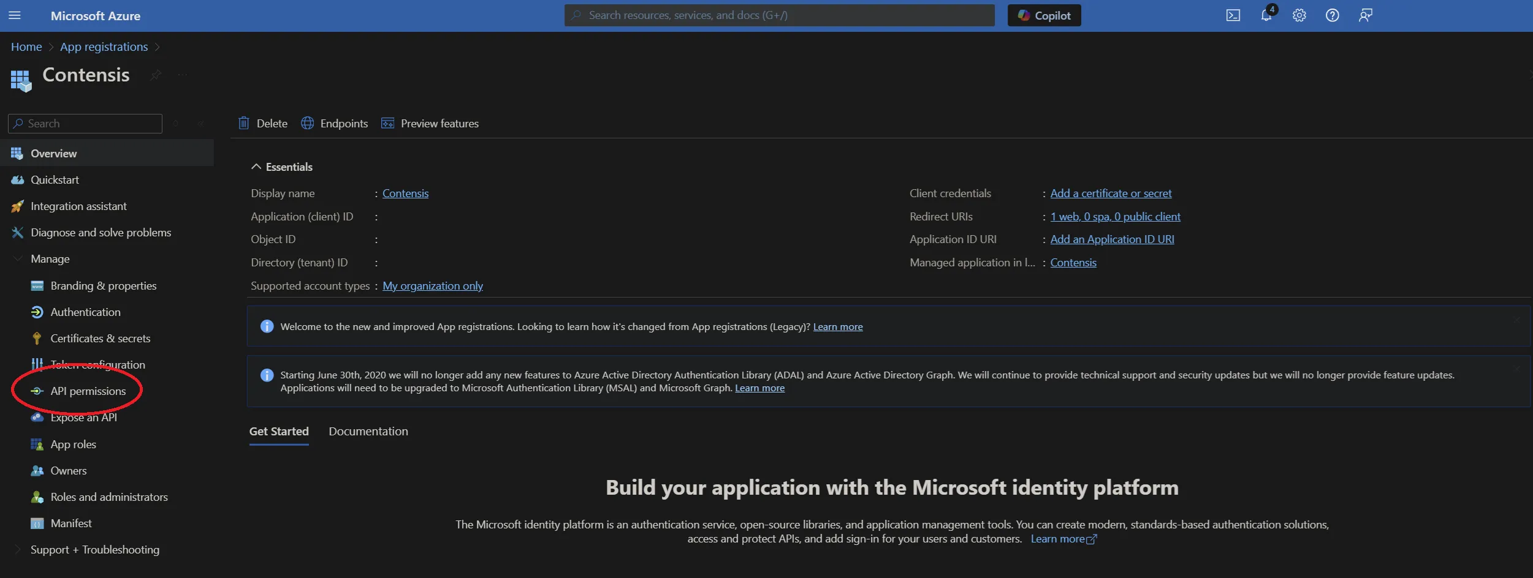The image size is (1533, 578).
Task: Click the API permissions icon
Action: [37, 391]
